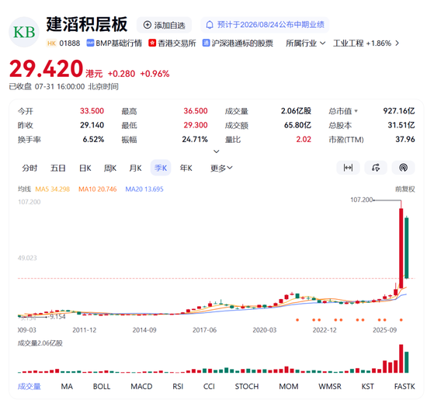Image resolution: width=427 pixels, height=400 pixels.
Task: Click 前复权 adjustment option
Action: pyautogui.click(x=405, y=189)
